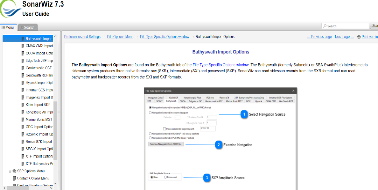Click page icon beside Klein Import SDF
This screenshot has width=378, height=190.
tap(23, 105)
